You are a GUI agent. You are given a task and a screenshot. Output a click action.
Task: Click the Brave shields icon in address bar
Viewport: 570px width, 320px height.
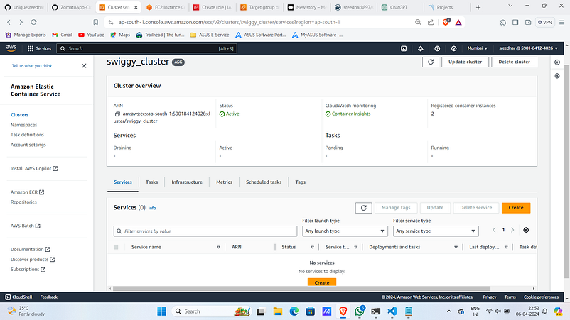coord(446,22)
